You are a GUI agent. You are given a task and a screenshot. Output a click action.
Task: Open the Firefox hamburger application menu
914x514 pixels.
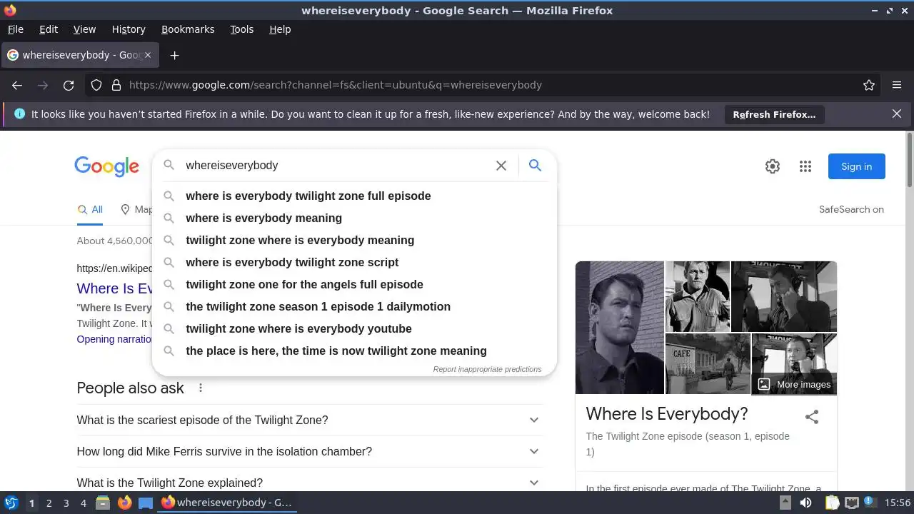(897, 85)
